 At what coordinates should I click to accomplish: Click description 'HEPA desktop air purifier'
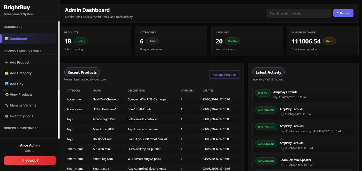144,149
